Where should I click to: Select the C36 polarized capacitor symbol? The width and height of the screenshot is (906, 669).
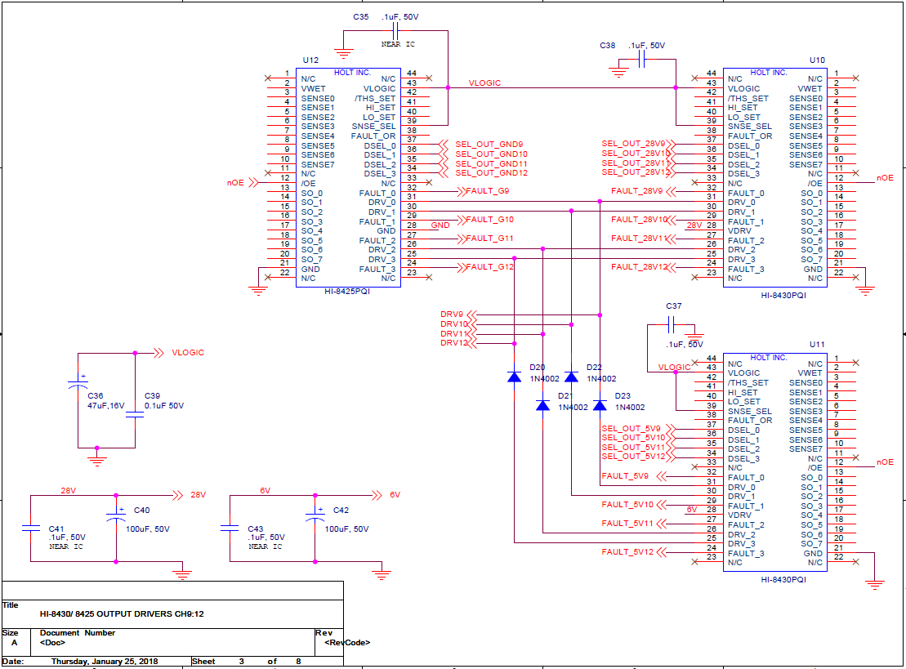[x=78, y=381]
